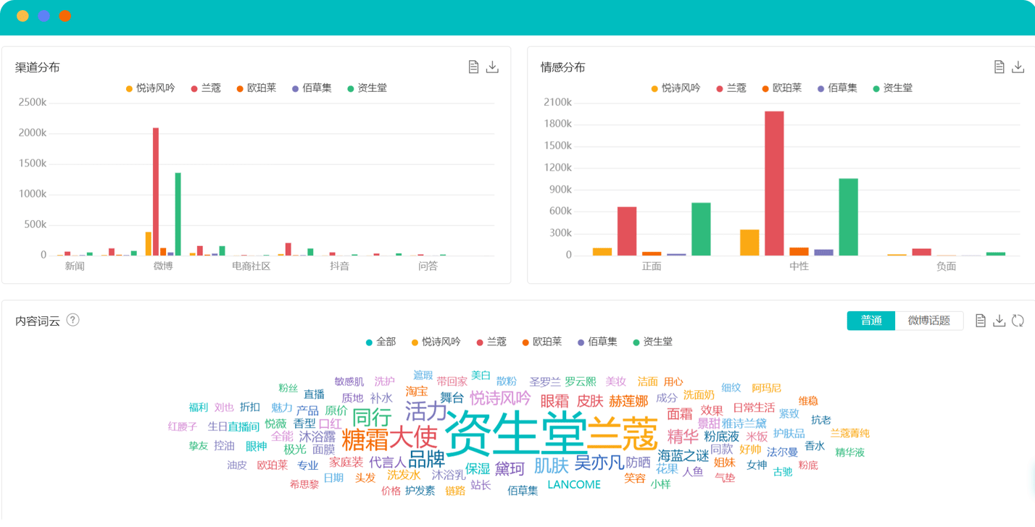1035x527 pixels.
Task: Toggle 资生堂 legend in 渠道分布 chart
Action: point(367,88)
